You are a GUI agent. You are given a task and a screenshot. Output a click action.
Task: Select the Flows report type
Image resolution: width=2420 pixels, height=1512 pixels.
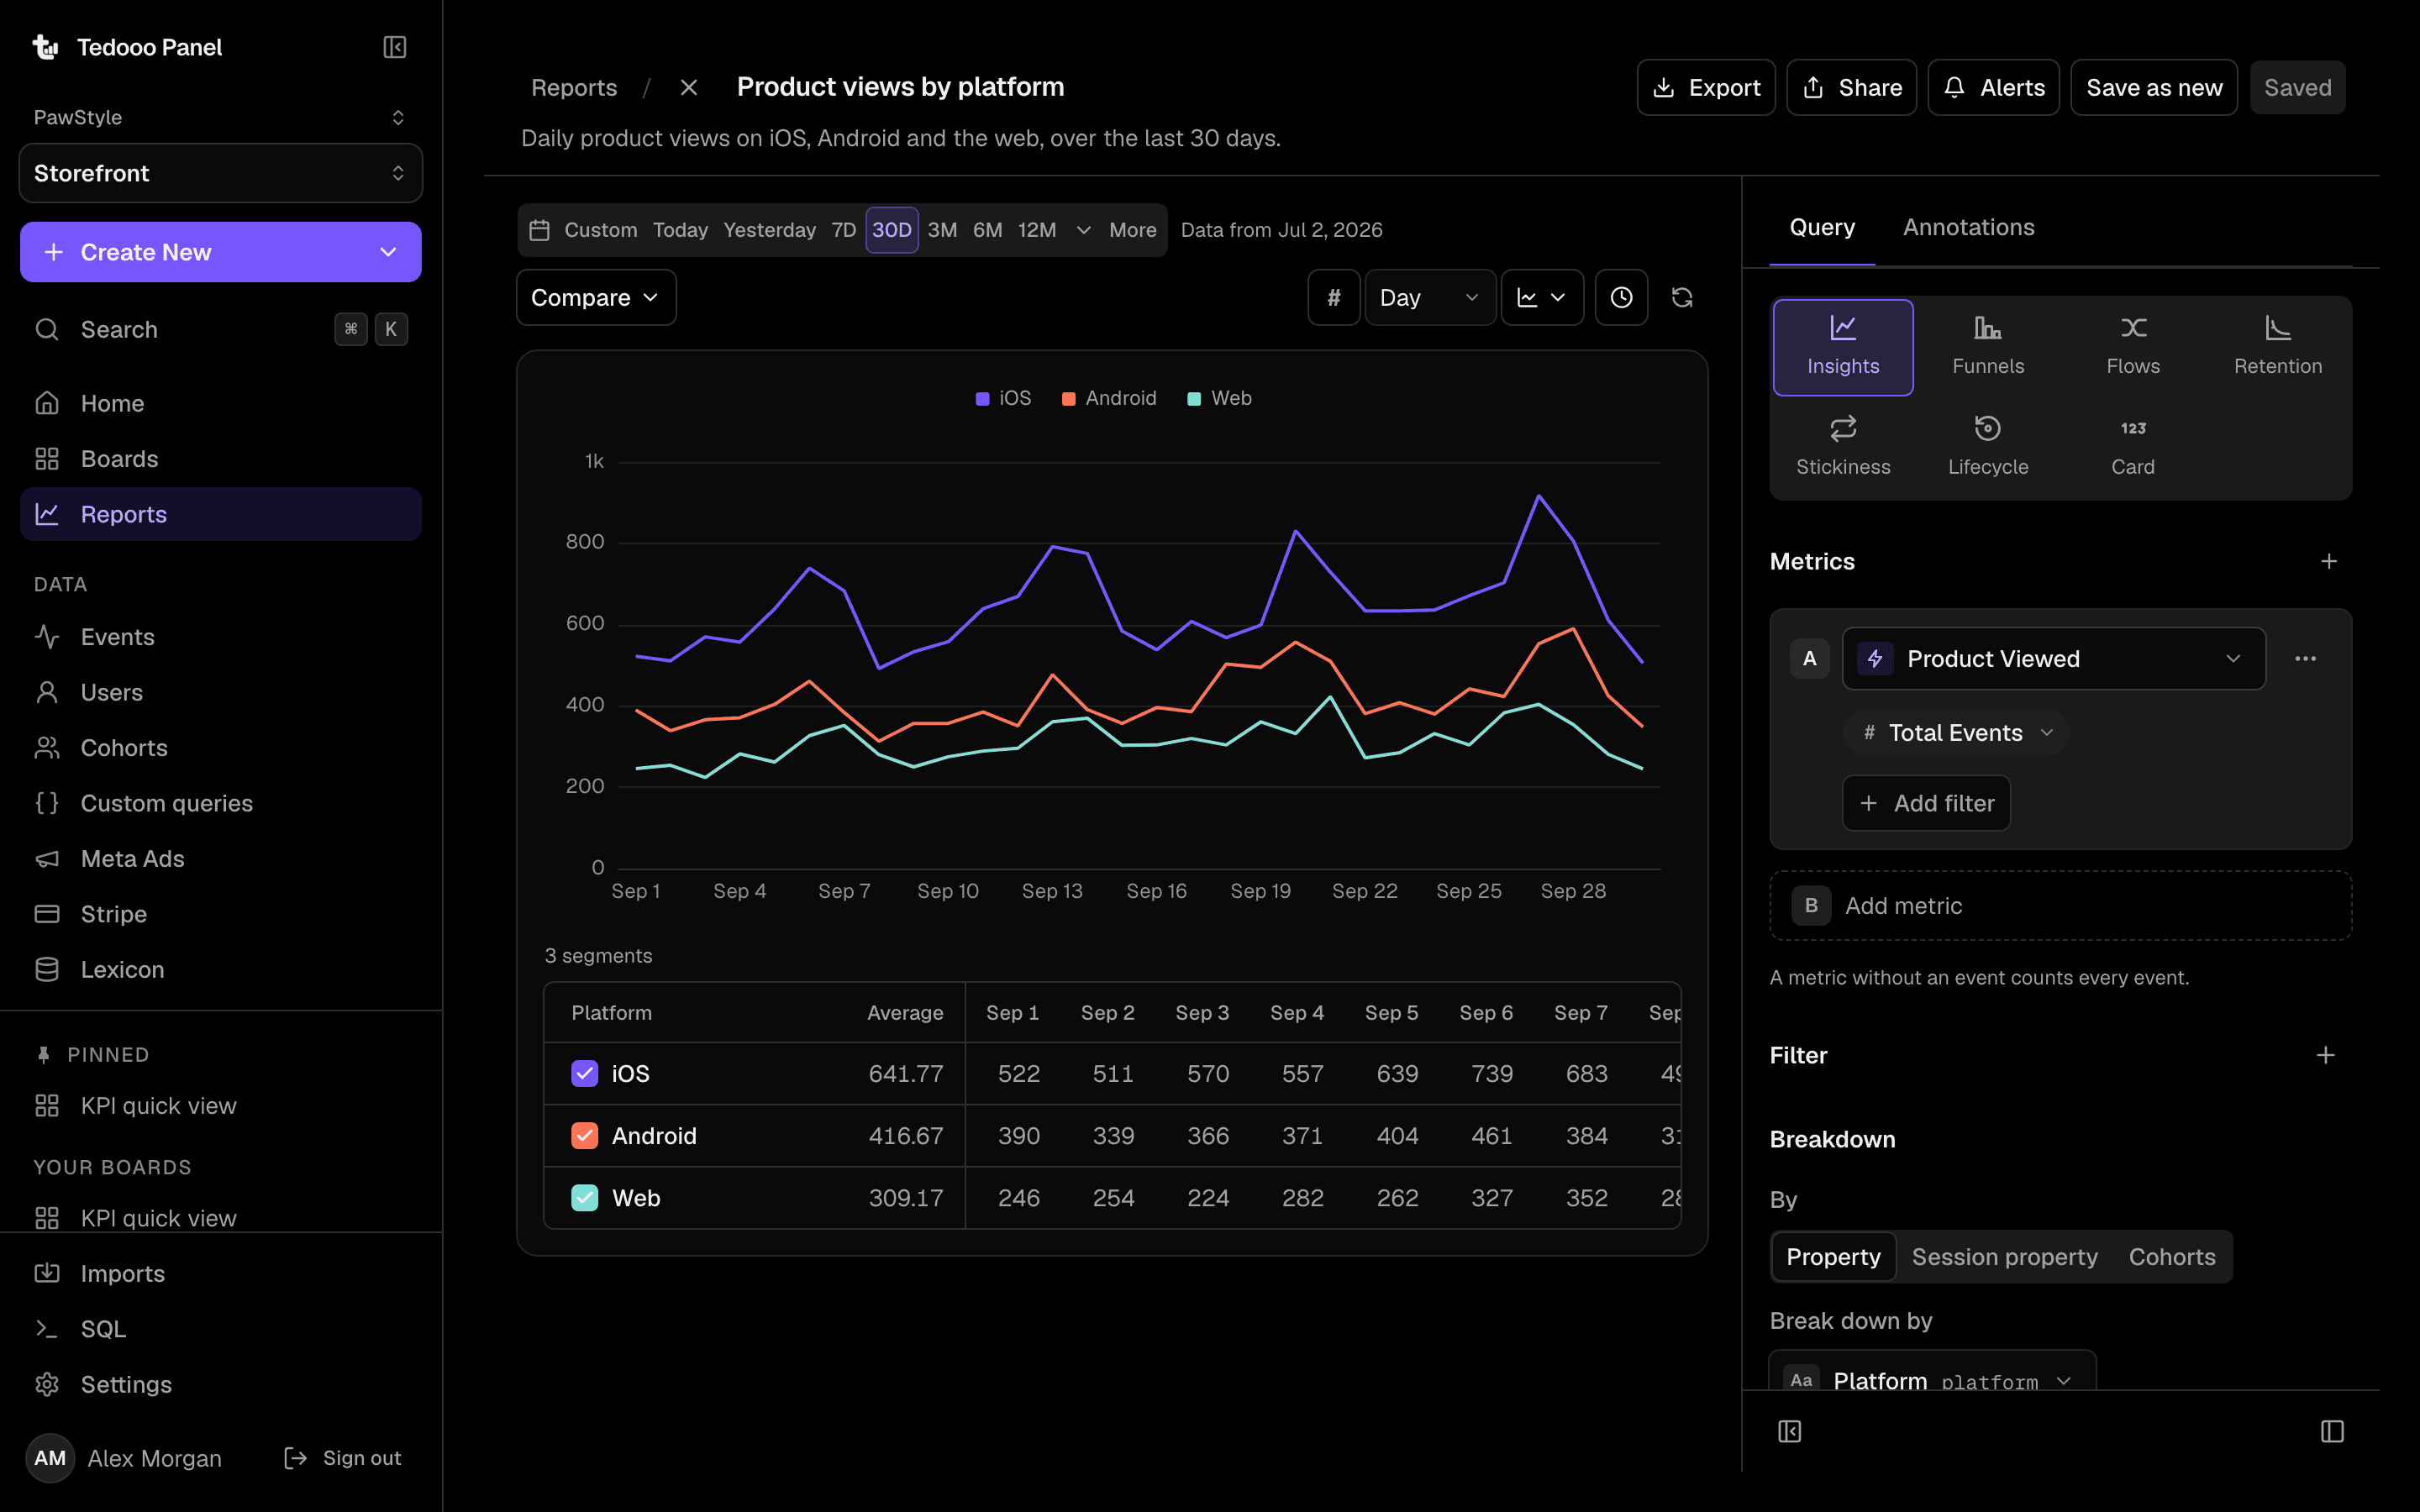2133,347
